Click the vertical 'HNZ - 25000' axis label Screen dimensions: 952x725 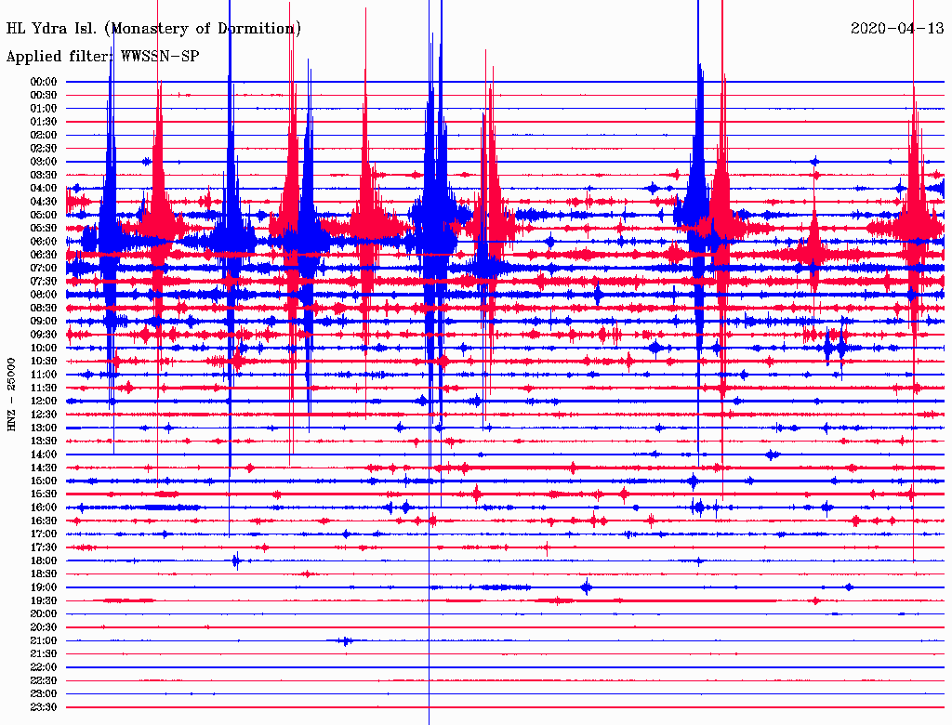point(12,394)
